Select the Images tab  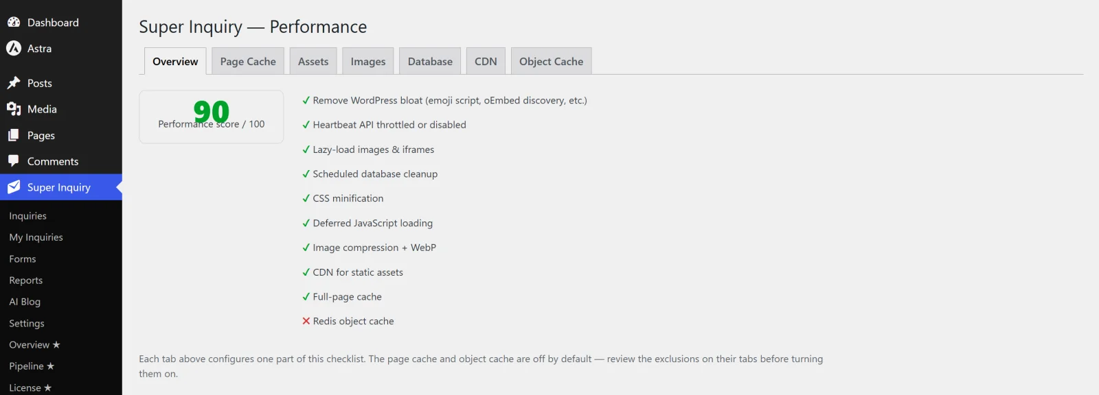[x=368, y=61]
